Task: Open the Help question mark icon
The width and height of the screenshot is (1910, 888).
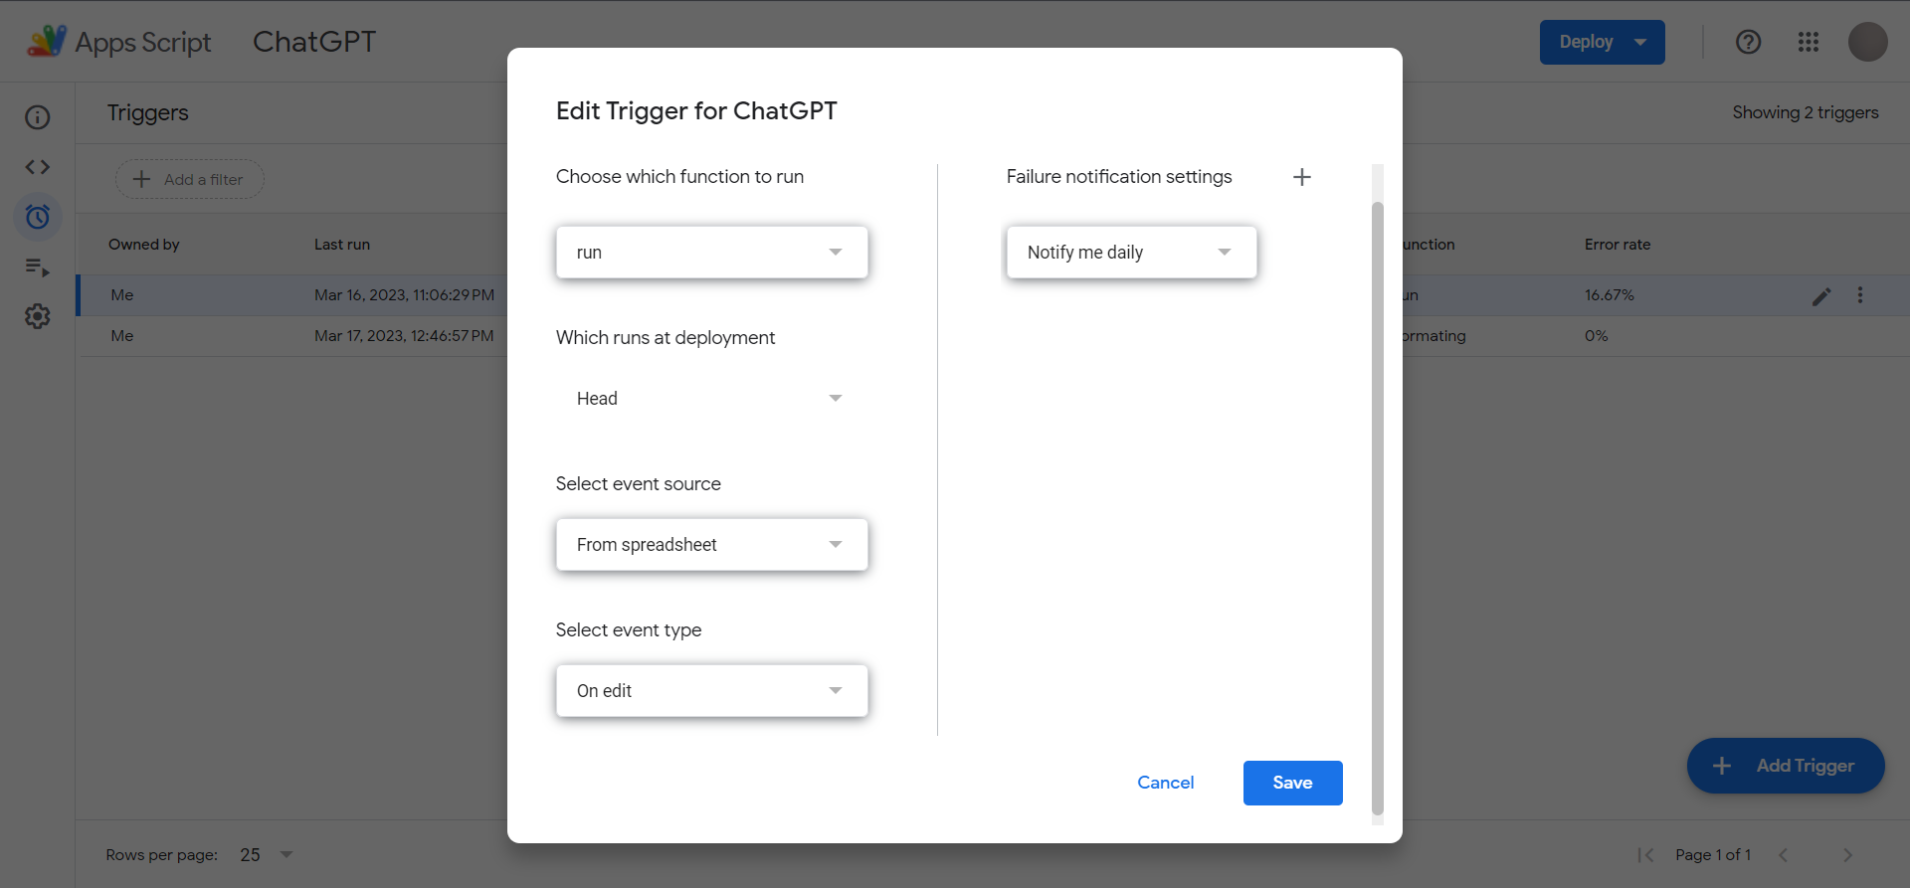Action: pos(1748,42)
